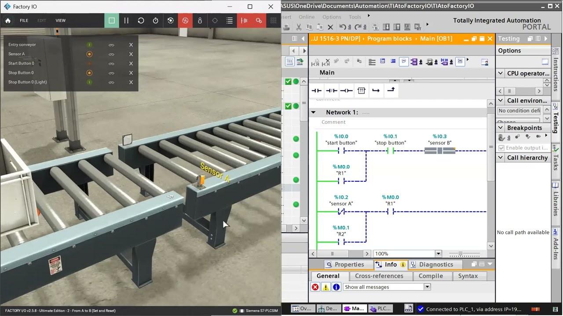Viewport: 563px width, 316px height.
Task: Show Entry conveyor tag with glasses icon
Action: click(x=111, y=45)
